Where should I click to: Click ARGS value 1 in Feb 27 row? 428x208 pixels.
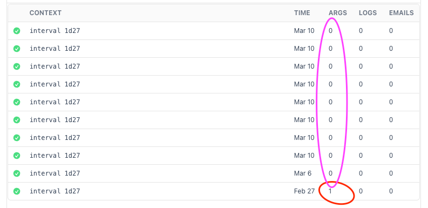click(x=330, y=191)
